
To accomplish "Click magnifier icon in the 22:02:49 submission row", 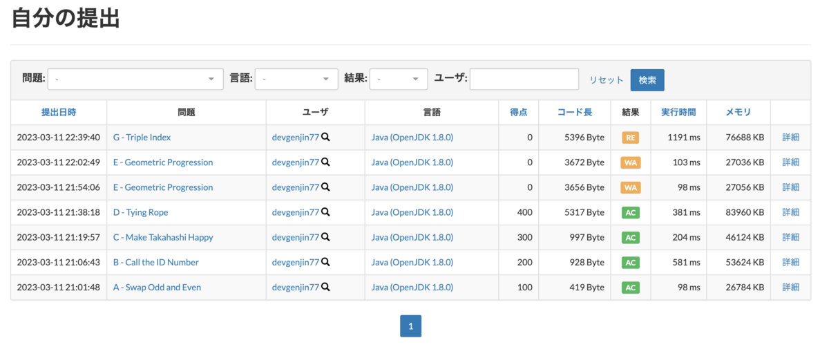I will (325, 162).
